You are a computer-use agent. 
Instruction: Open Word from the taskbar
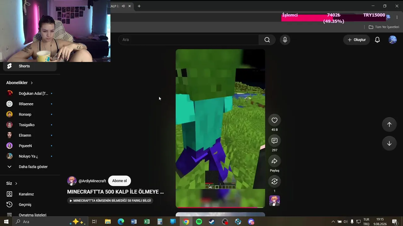pyautogui.click(x=134, y=222)
